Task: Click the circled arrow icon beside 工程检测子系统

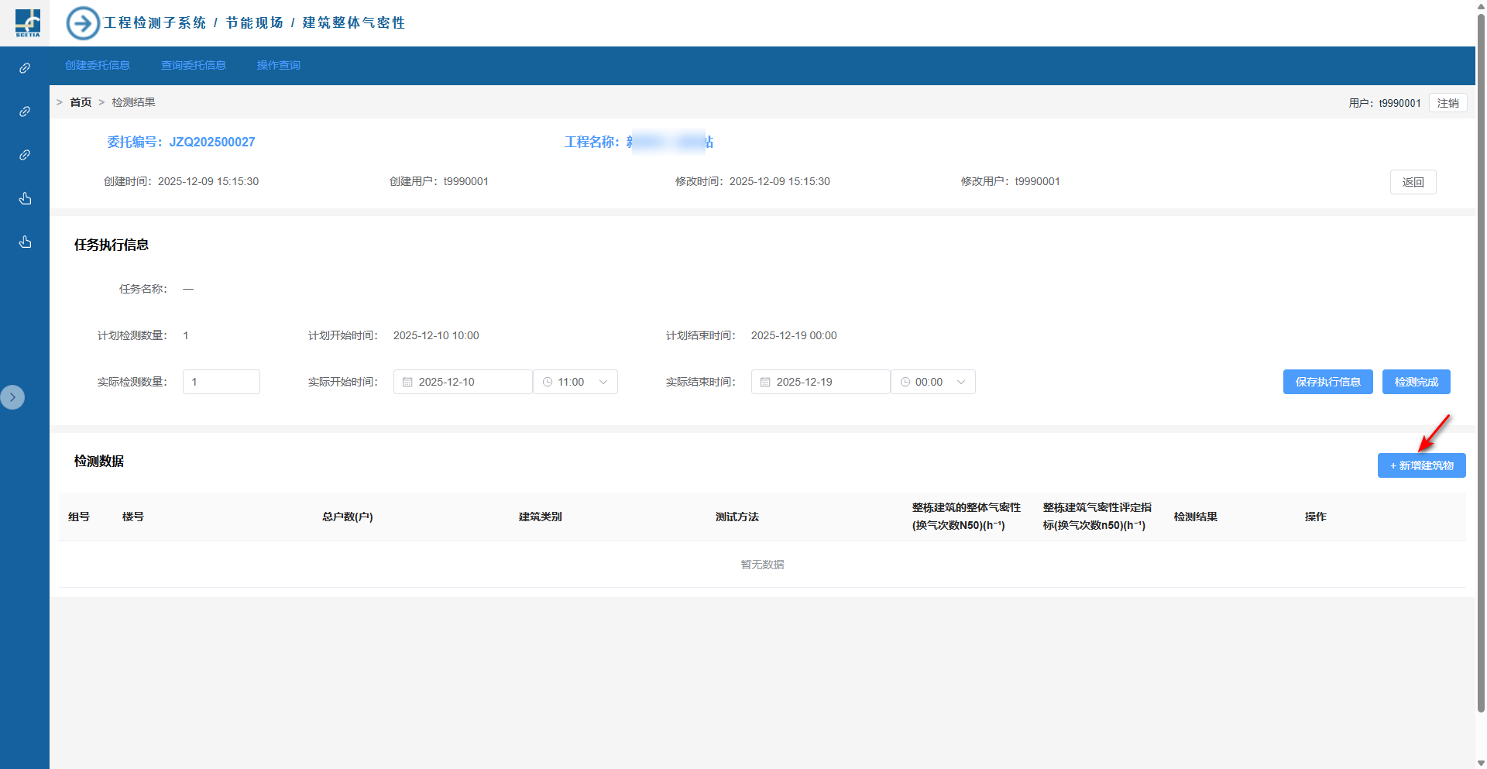Action: [83, 23]
